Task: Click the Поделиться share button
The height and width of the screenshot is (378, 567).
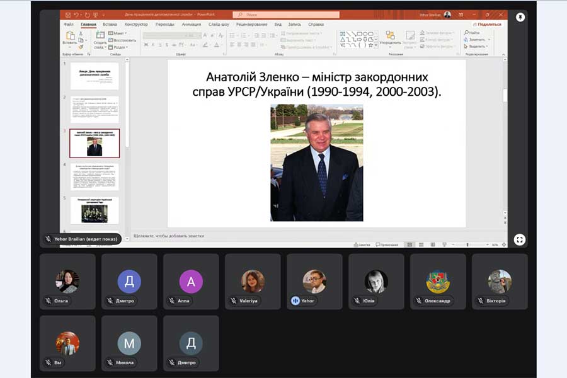Action: point(486,24)
